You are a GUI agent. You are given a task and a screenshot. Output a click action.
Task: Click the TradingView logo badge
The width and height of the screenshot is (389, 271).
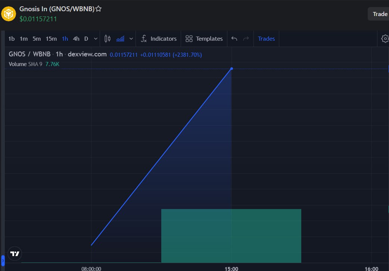[x=15, y=253]
